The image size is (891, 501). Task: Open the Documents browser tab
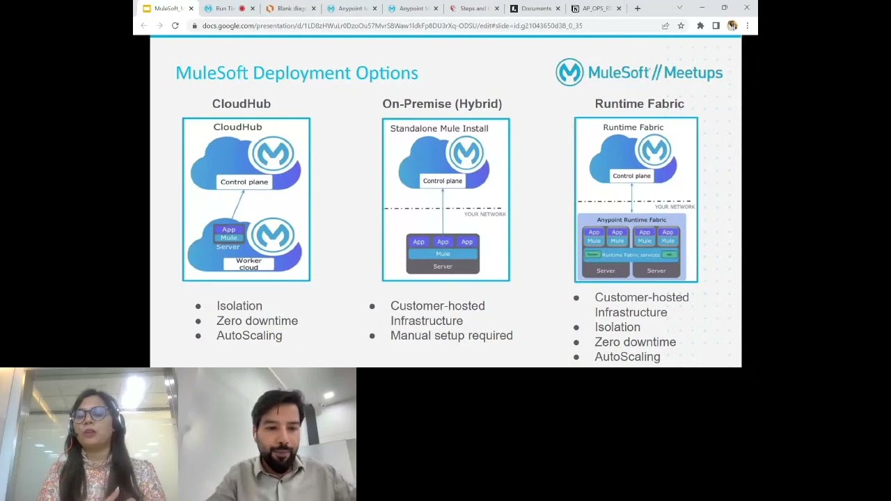(535, 8)
